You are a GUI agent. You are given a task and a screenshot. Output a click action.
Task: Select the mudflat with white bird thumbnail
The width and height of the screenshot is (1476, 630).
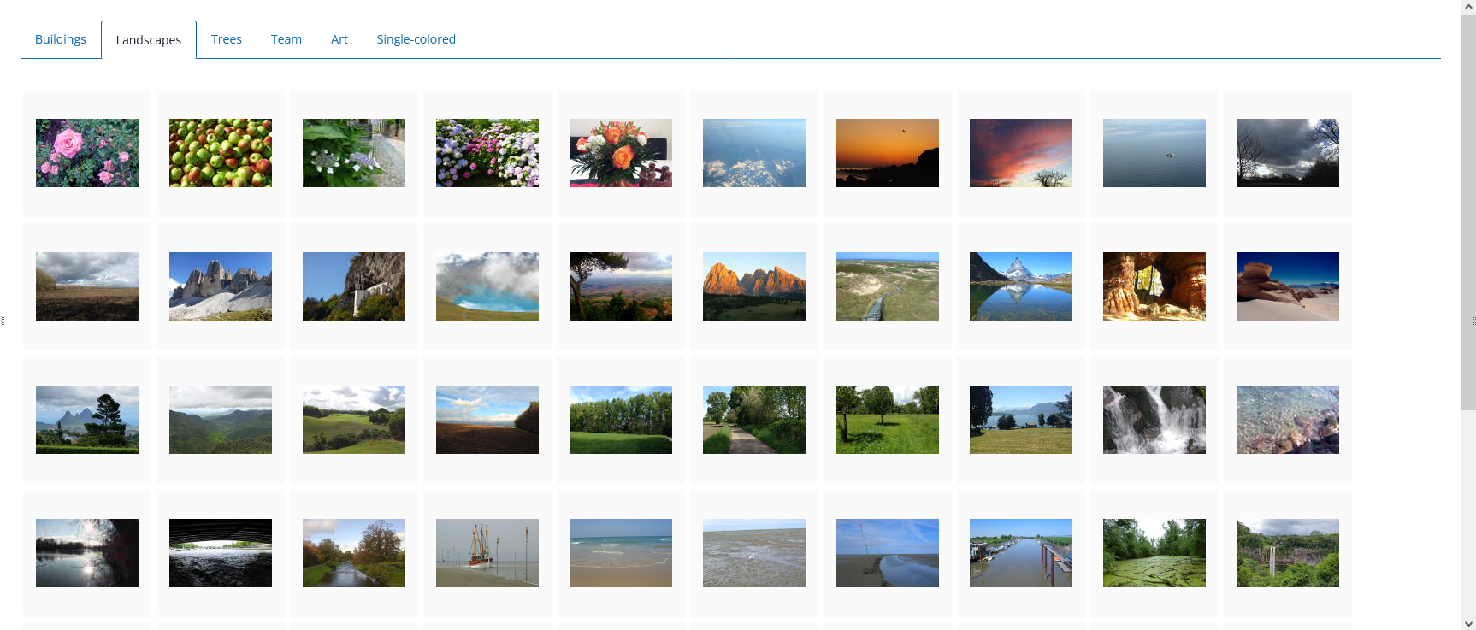(x=754, y=553)
